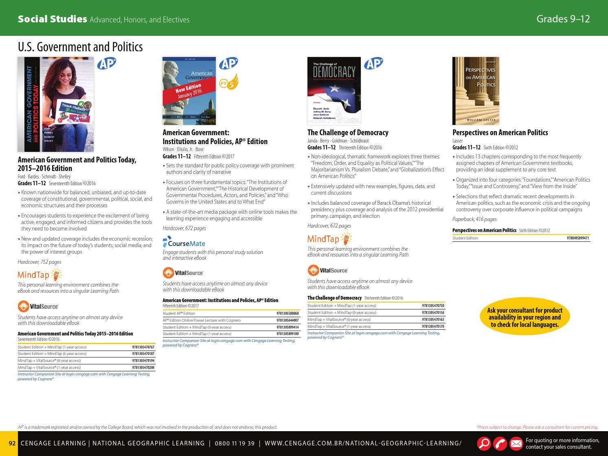Click the VitalSource logo in the first column
This screenshot has width=608, height=456.
tap(38, 306)
